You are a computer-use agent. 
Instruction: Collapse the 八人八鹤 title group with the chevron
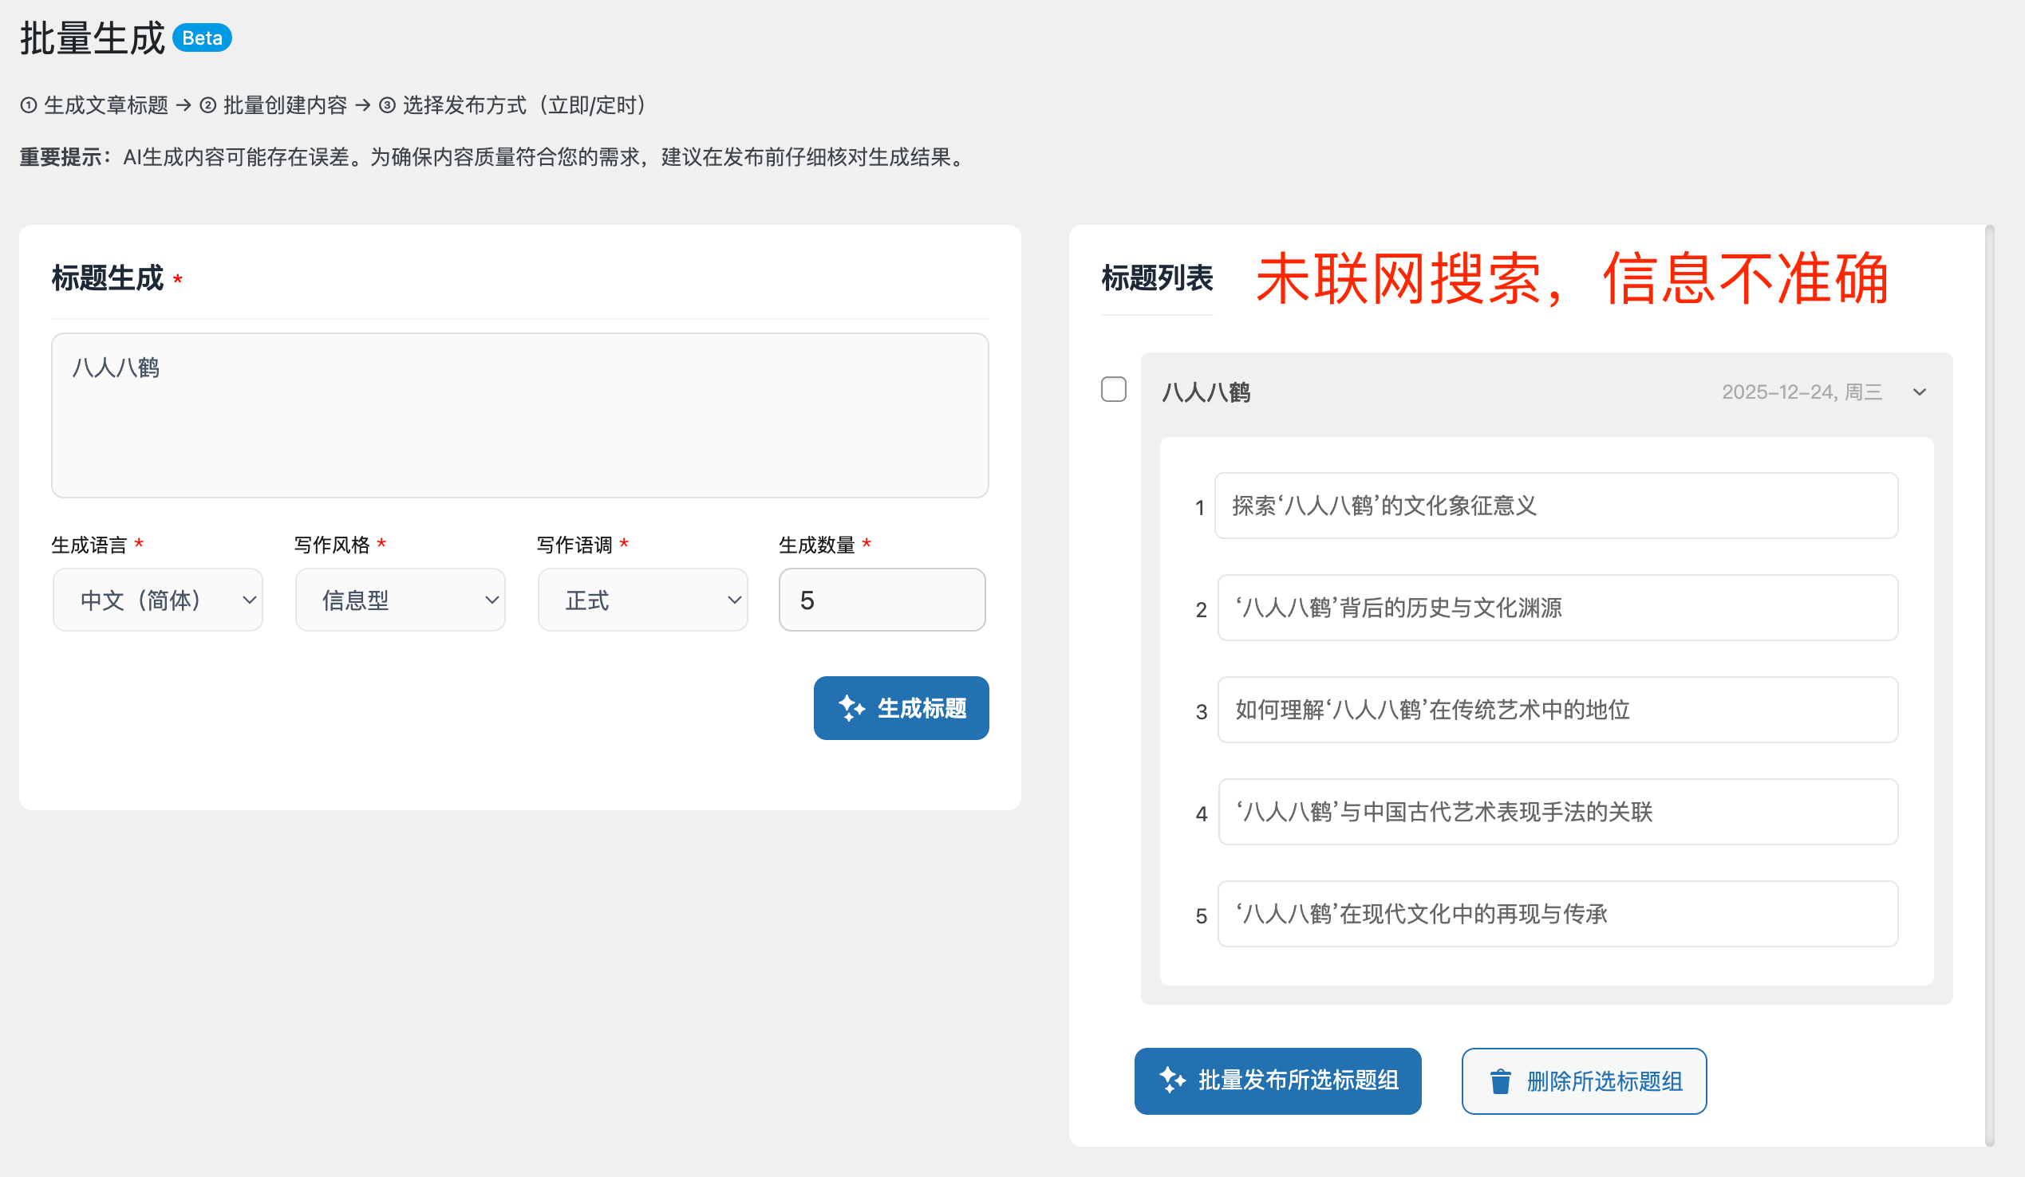click(1920, 392)
